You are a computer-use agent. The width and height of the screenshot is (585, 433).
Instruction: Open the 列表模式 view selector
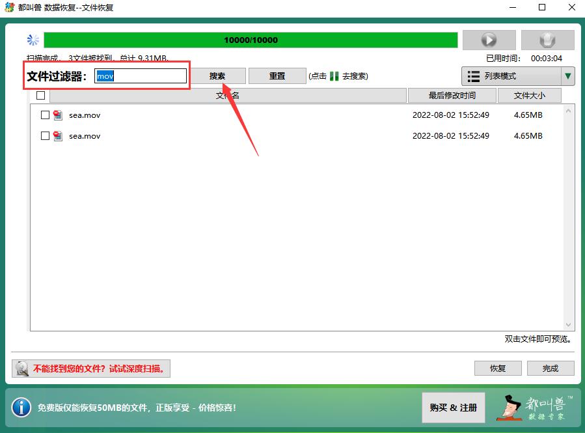tap(511, 76)
